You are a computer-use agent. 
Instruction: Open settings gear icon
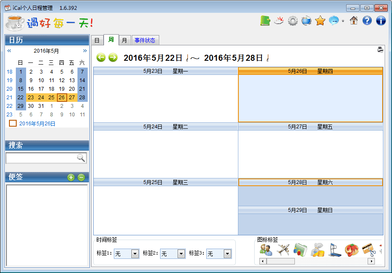coord(293,21)
